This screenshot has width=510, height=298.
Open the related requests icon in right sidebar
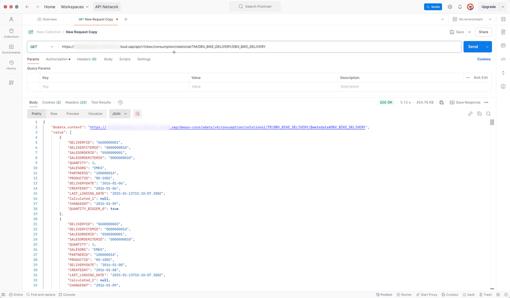pos(503,72)
